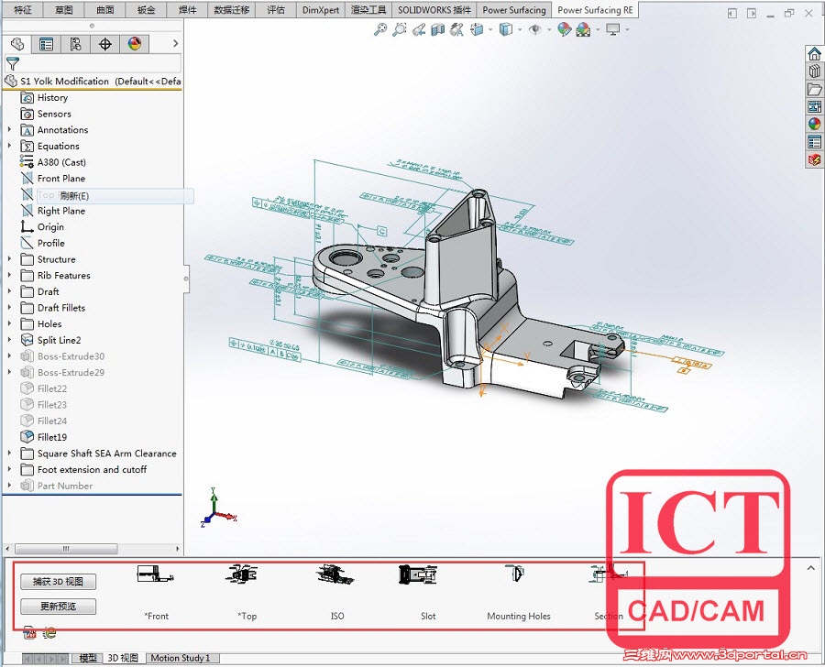Click the View Orientation cube icon

pos(477,29)
